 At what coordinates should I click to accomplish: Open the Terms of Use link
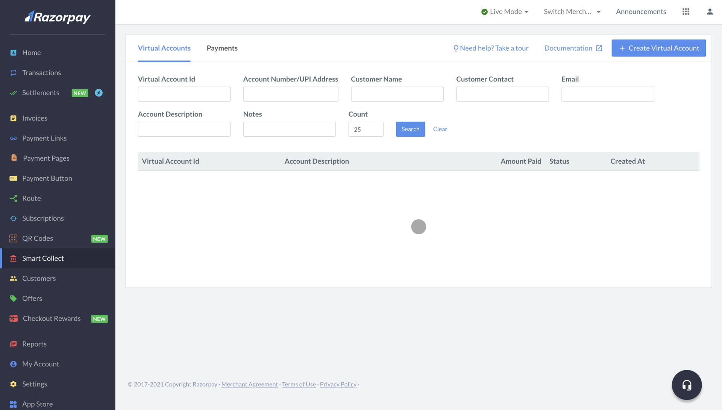[299, 384]
